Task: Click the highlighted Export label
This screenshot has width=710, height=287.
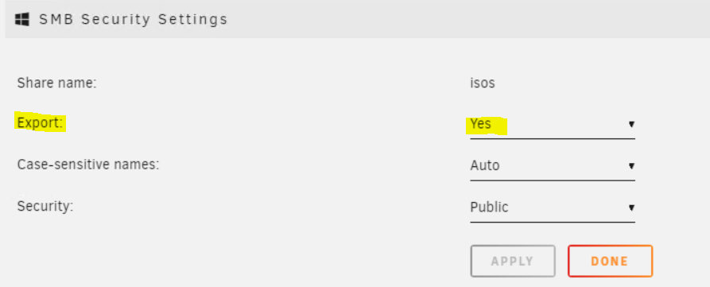Action: [41, 123]
